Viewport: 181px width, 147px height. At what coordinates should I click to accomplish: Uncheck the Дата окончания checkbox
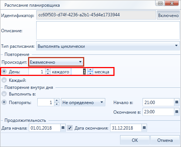(70, 128)
